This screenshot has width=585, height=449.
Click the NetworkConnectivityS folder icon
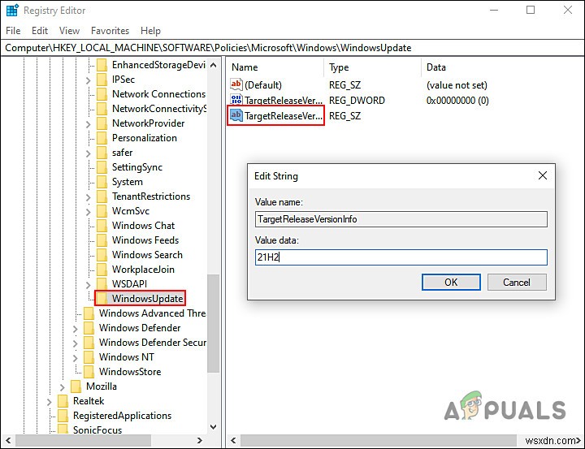point(102,109)
